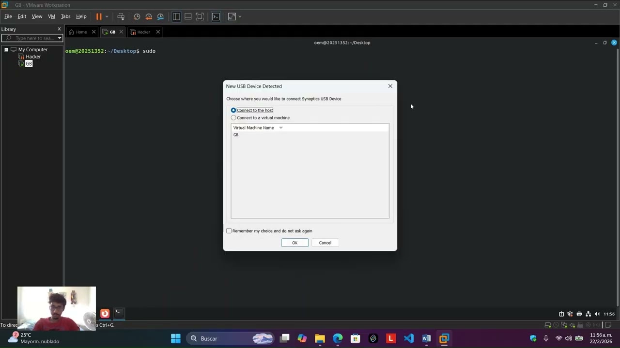Toggle the thumbnail bar view icon
This screenshot has height=348, width=620.
[188, 16]
